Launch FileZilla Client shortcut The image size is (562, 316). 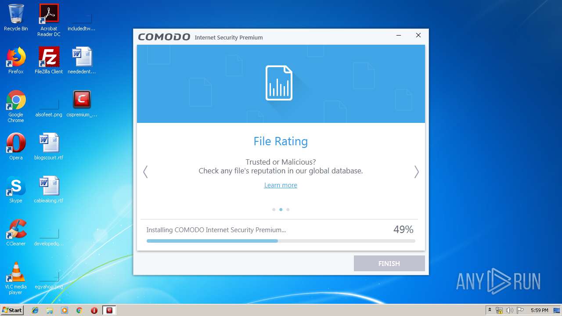pyautogui.click(x=49, y=61)
